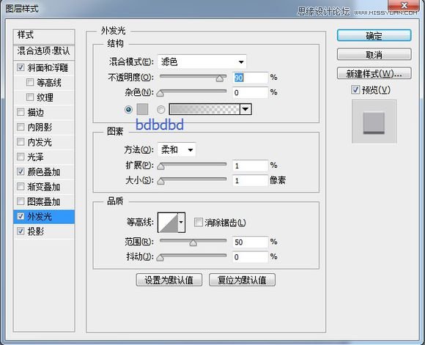The width and height of the screenshot is (425, 345).
Task: Expand the gradient picker dropdown arrow
Action: tap(245, 109)
